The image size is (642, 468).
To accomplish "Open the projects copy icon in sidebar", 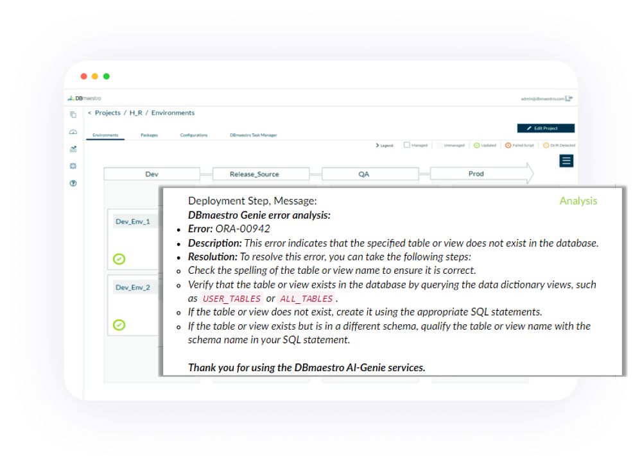I will coord(73,115).
